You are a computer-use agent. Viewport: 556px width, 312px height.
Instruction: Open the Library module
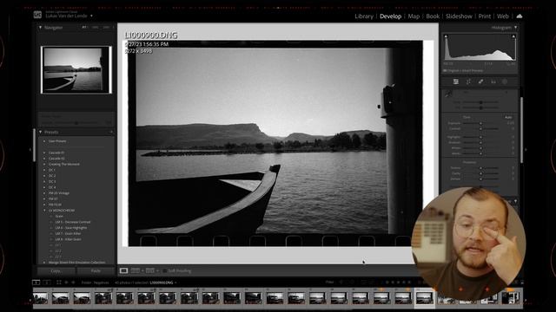click(364, 16)
